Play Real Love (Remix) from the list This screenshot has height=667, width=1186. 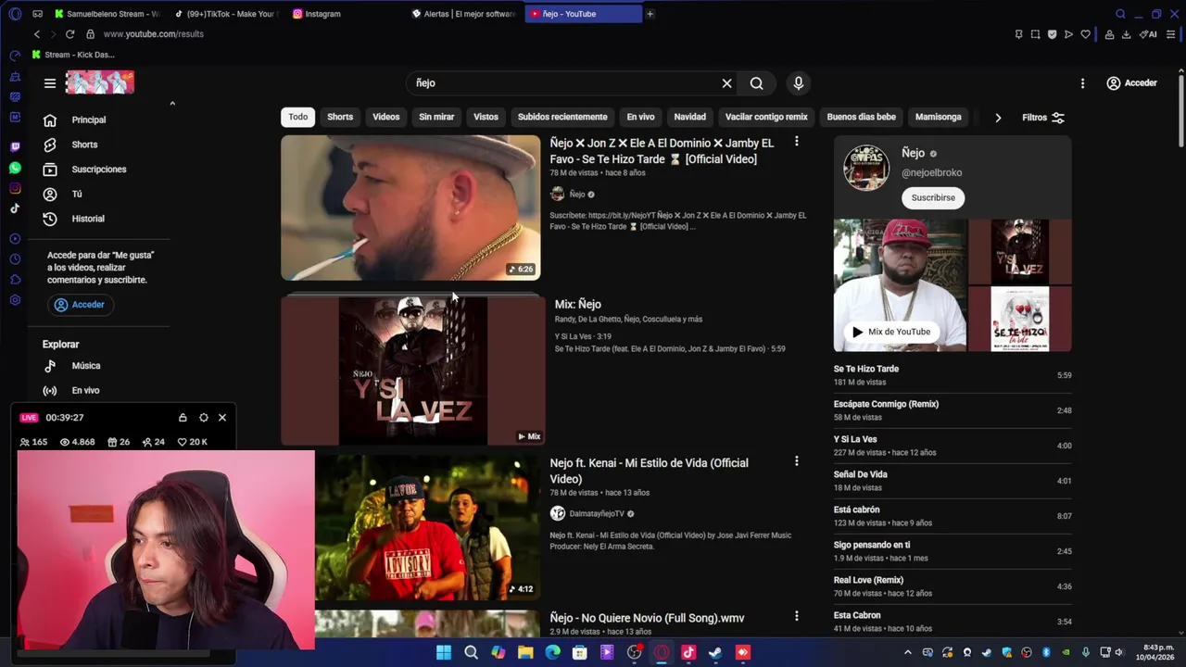coord(953,586)
